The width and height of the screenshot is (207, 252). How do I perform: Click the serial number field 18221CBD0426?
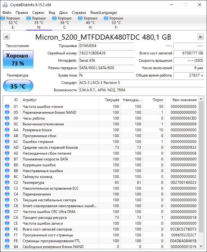[106, 53]
